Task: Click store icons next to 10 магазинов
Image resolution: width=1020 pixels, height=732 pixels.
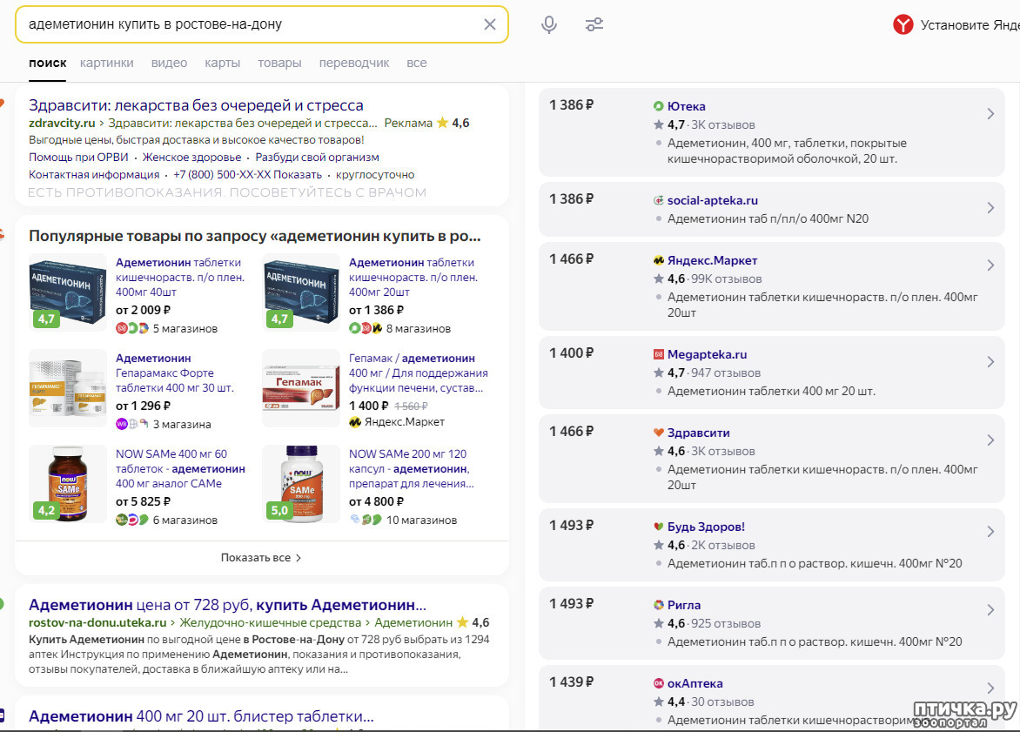Action: pos(366,520)
